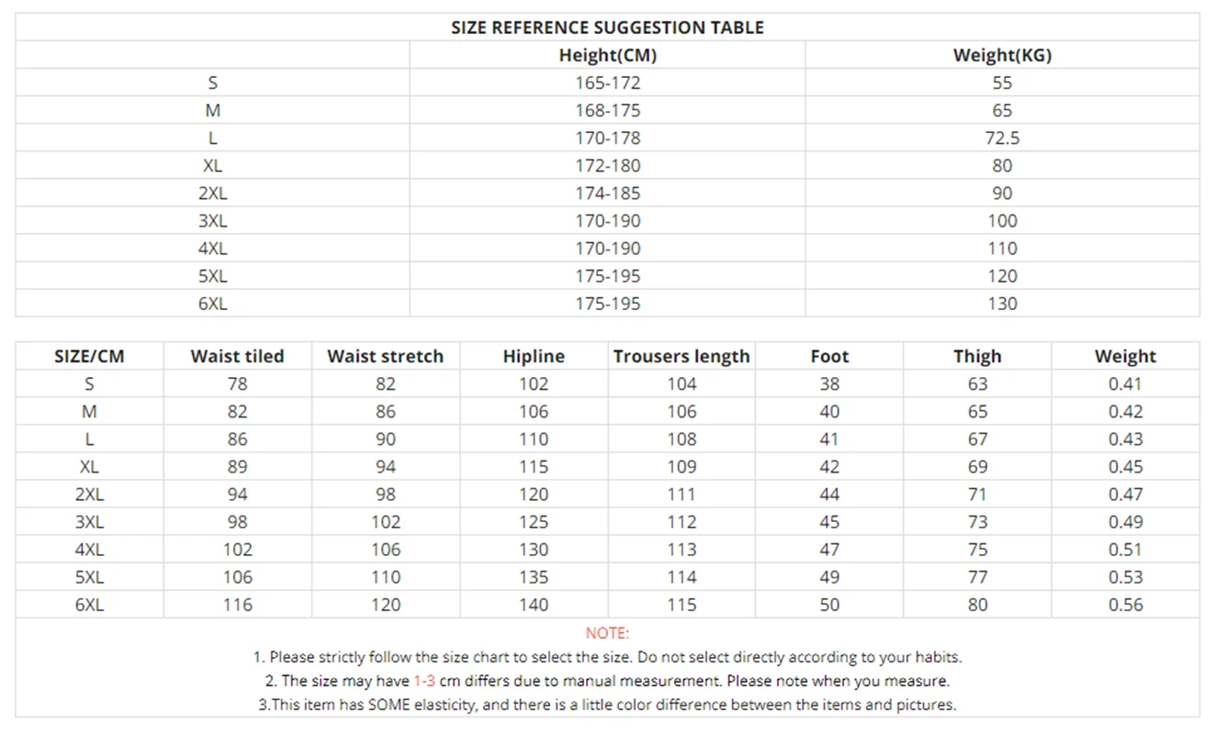Select the 140 hipline value

(x=534, y=605)
